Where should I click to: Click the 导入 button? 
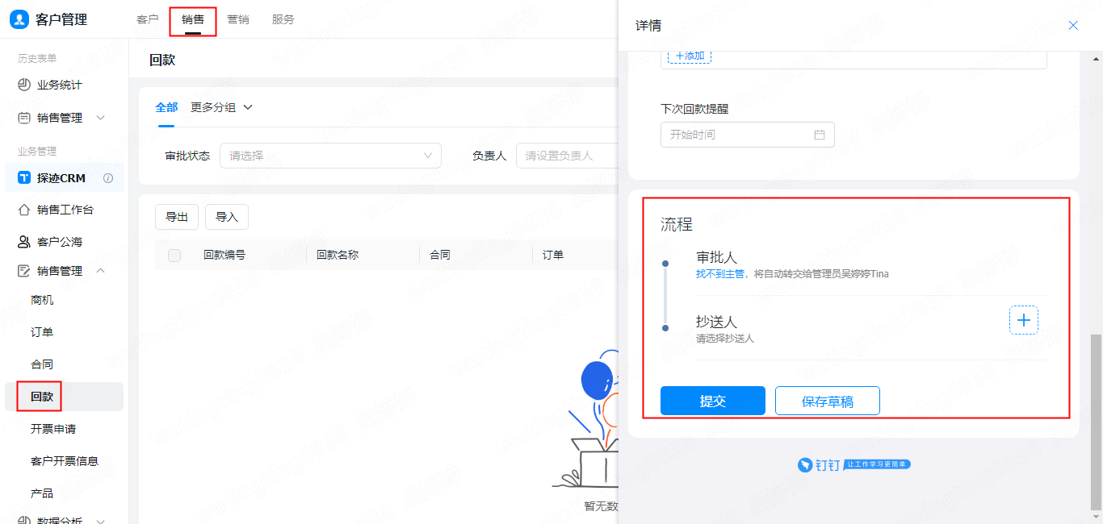pos(227,217)
